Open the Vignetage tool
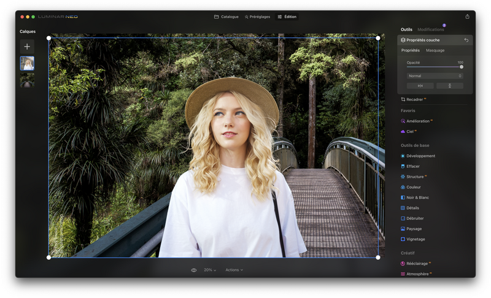This screenshot has height=298, width=491. [412, 239]
